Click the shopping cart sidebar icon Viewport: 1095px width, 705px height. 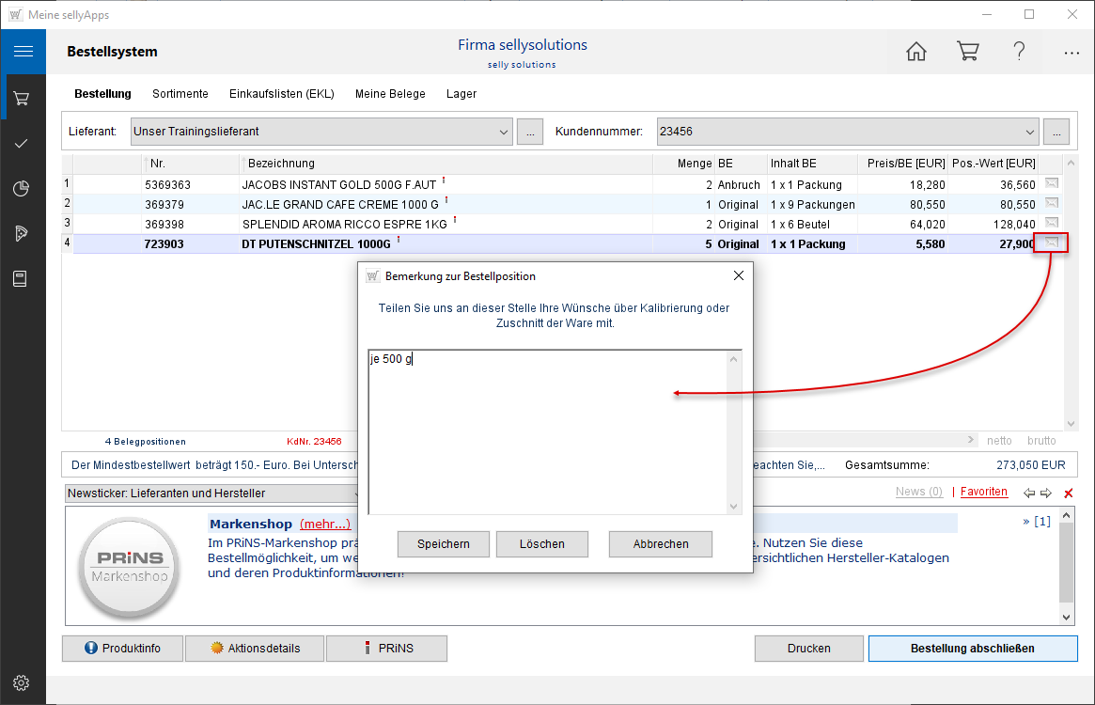tap(22, 98)
